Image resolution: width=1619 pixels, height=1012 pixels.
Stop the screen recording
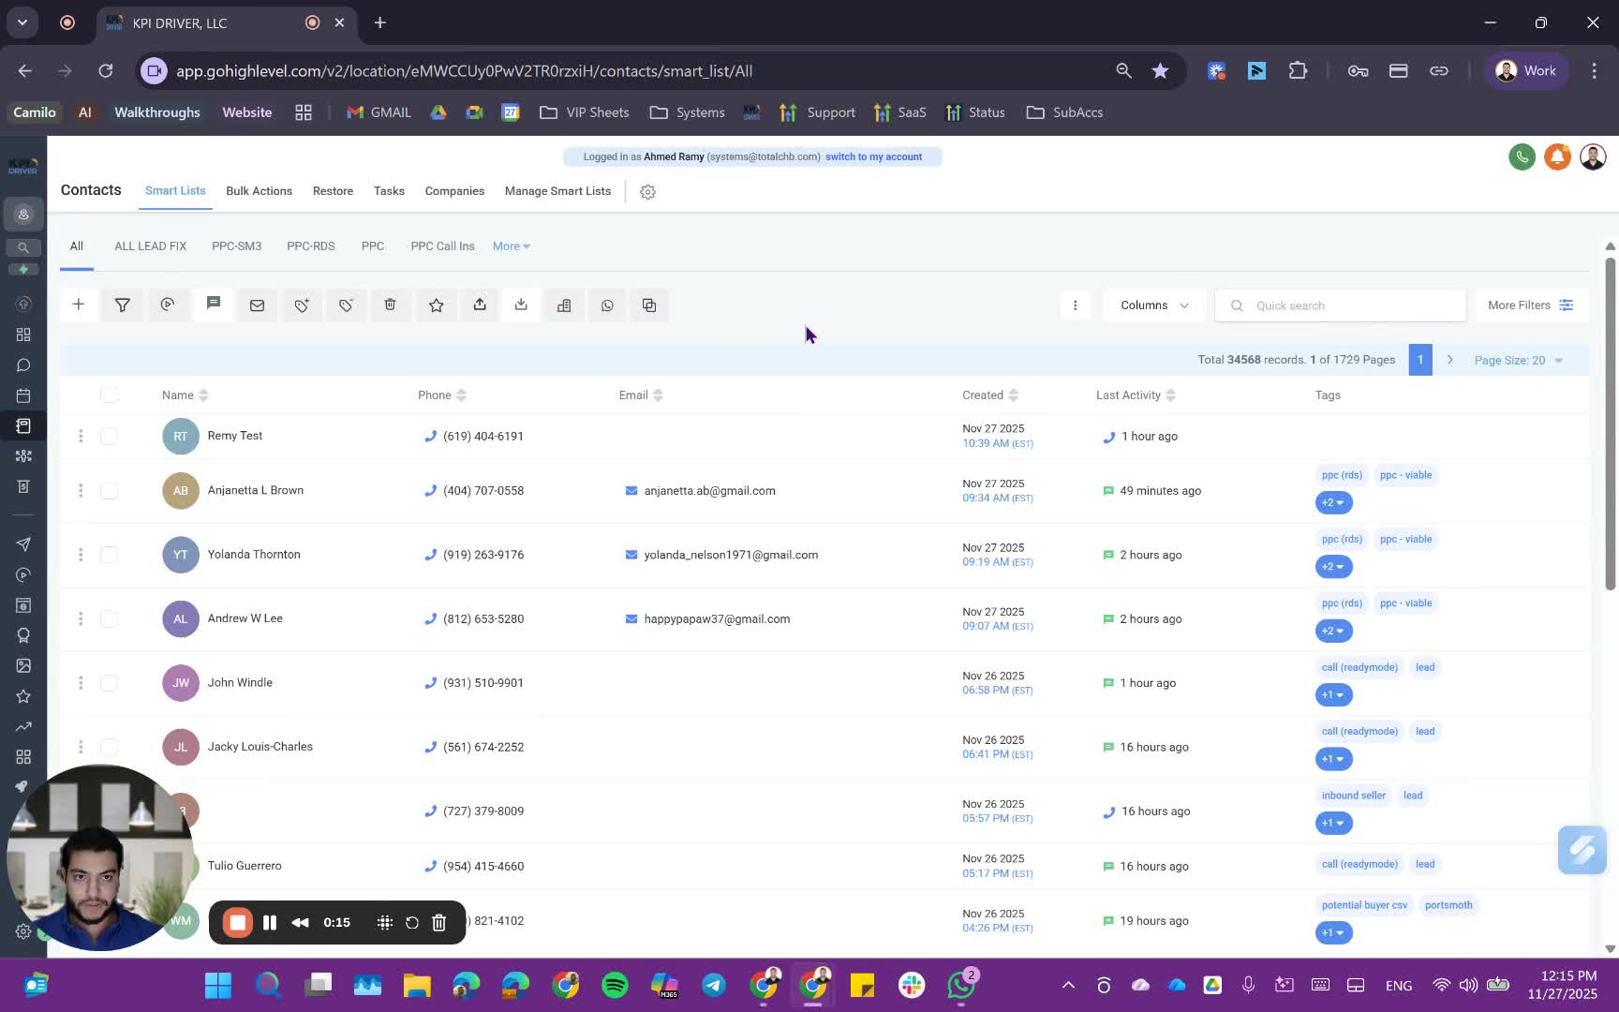(238, 923)
